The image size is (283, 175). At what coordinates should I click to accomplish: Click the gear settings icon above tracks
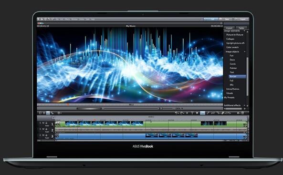point(59,113)
